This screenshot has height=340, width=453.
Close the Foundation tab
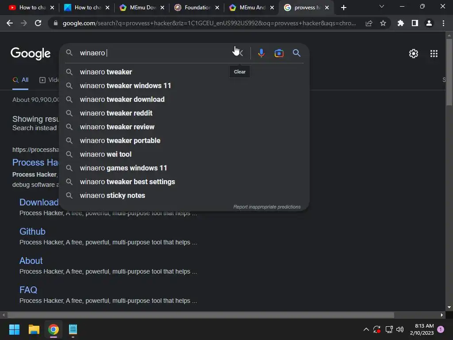tap(217, 8)
